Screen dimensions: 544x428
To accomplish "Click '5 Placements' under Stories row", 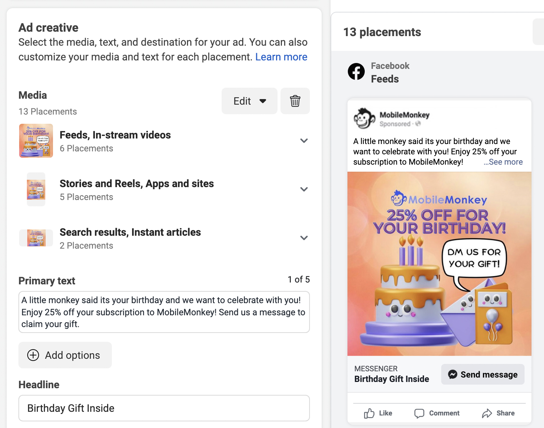I will (x=86, y=197).
